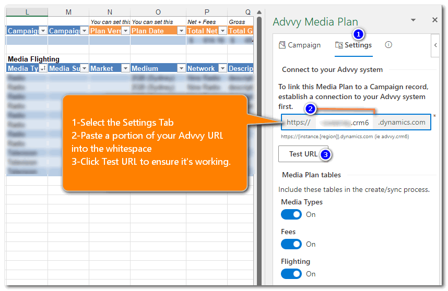Open the Market column filter dropdown
Image resolution: width=448 pixels, height=291 pixels.
click(x=125, y=68)
